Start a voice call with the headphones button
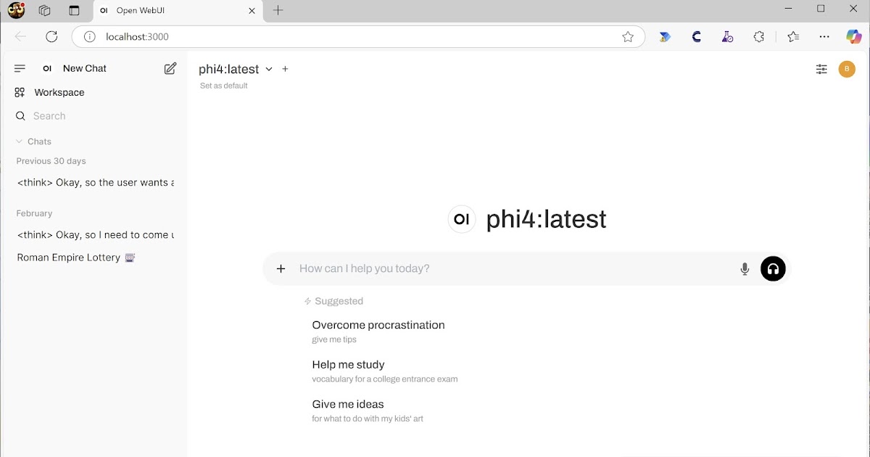The height and width of the screenshot is (457, 870). tap(773, 269)
